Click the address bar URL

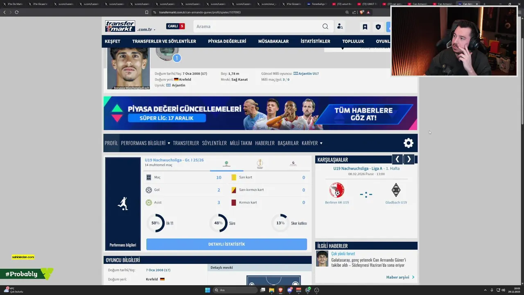tap(200, 12)
